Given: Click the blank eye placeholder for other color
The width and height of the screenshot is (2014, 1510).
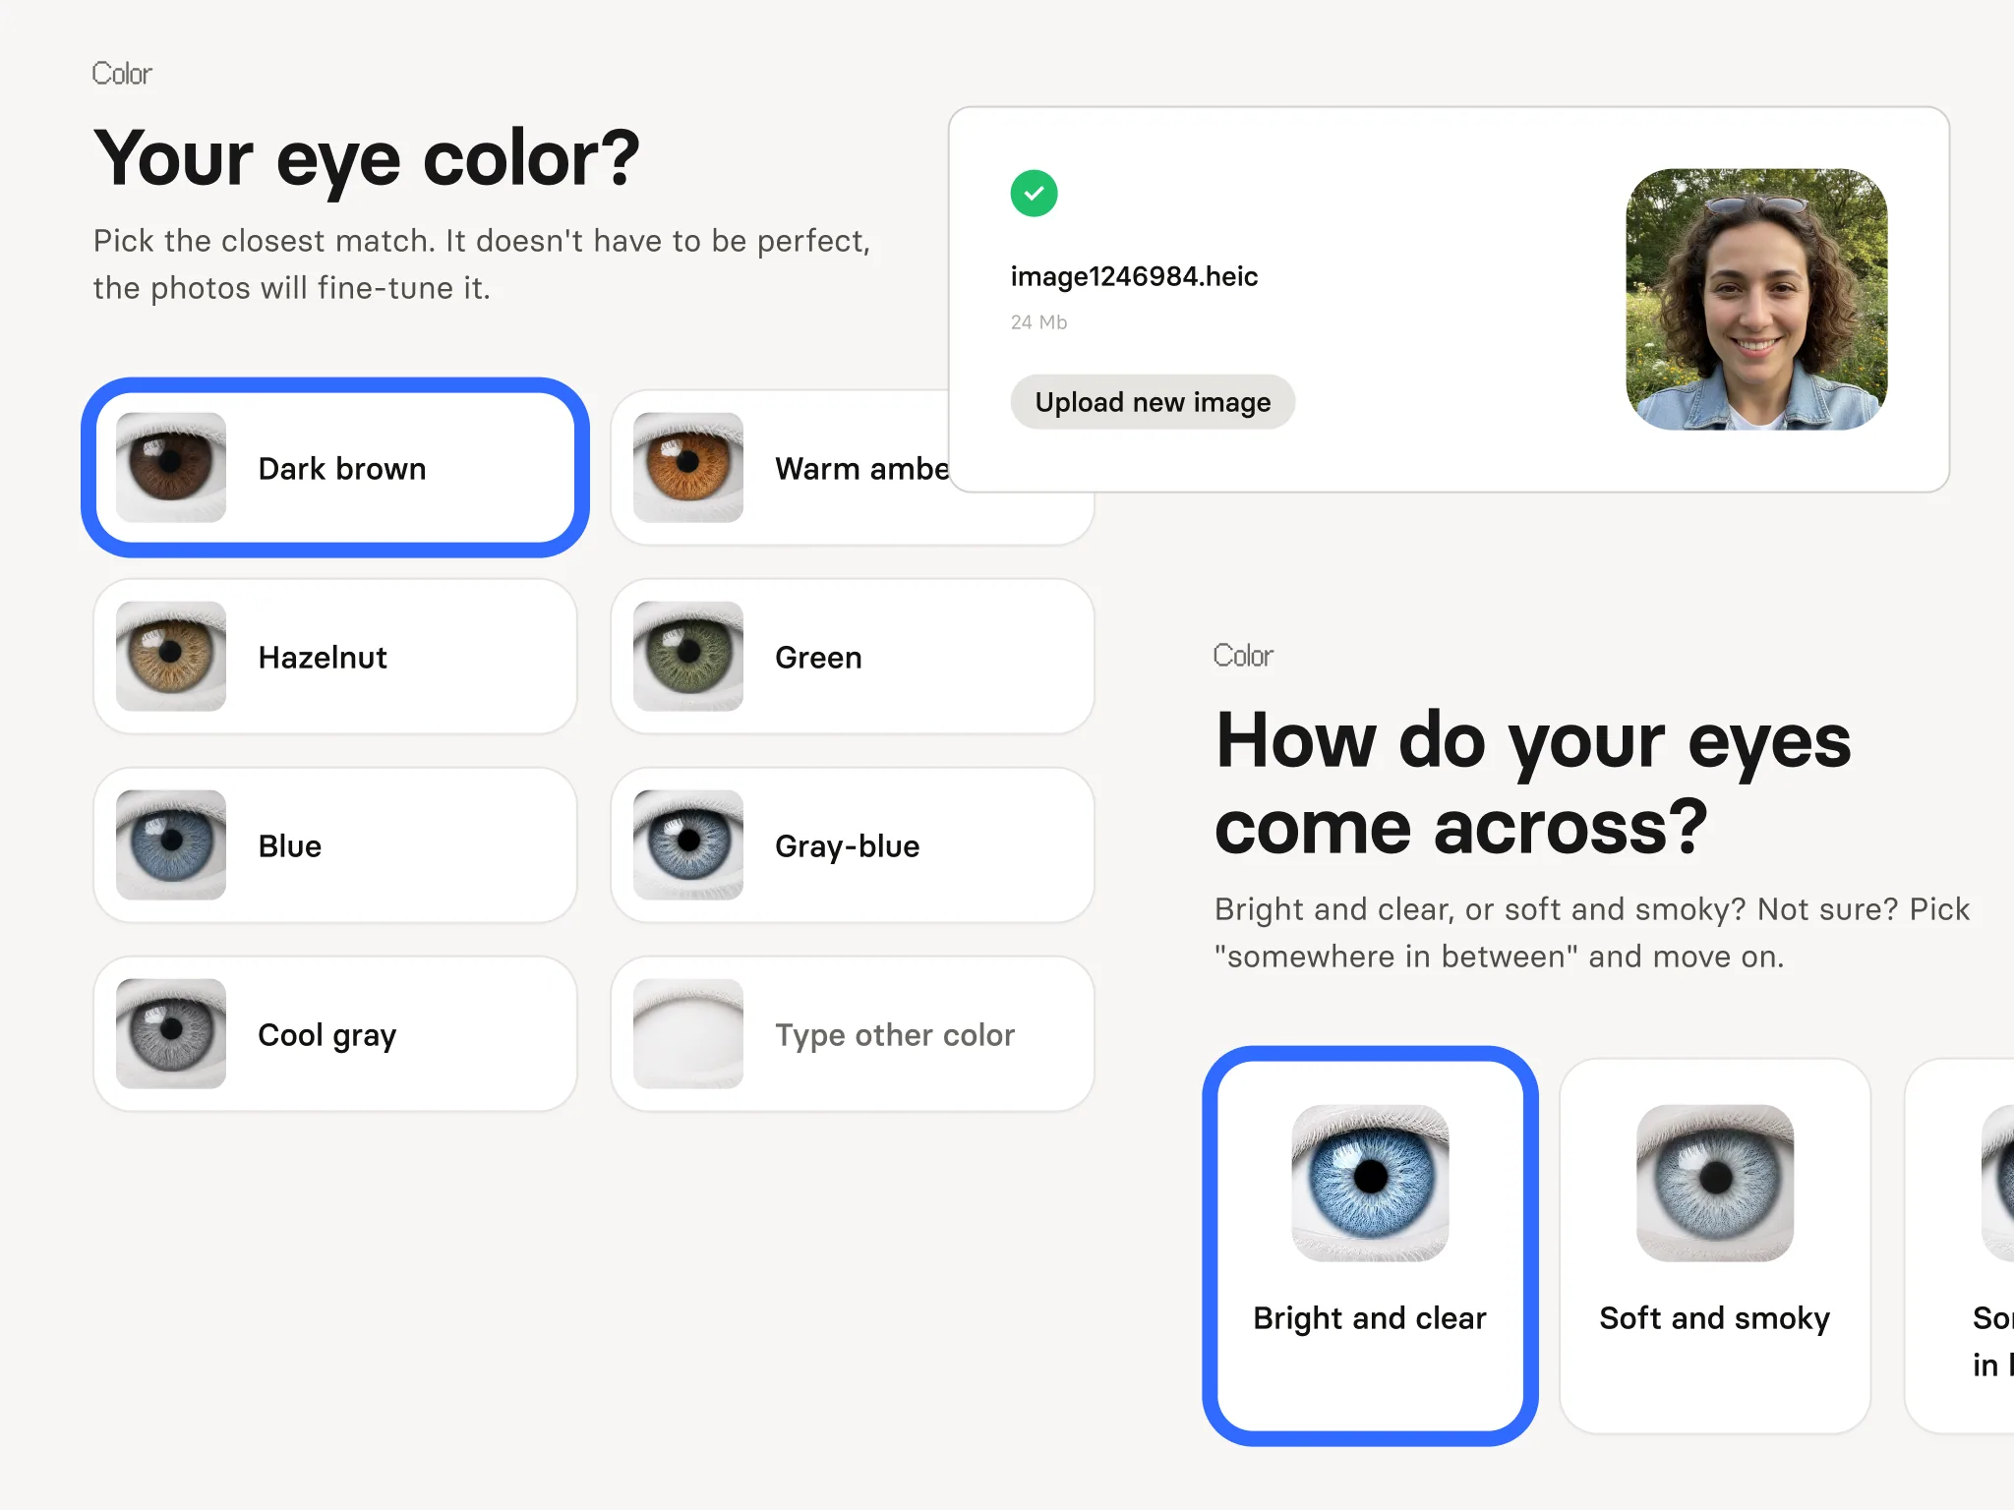Looking at the screenshot, I should pyautogui.click(x=688, y=1034).
